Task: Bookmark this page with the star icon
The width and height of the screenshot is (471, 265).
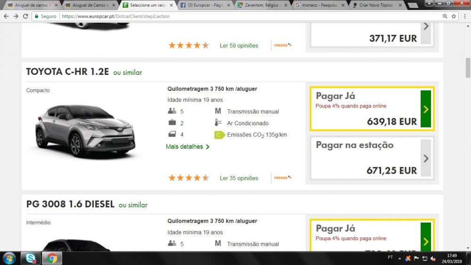Action: tap(454, 16)
